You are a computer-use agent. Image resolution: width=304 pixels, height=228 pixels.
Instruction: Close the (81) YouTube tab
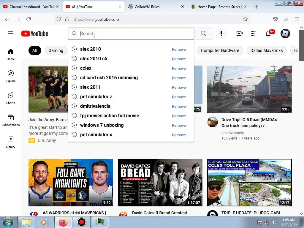120,7
